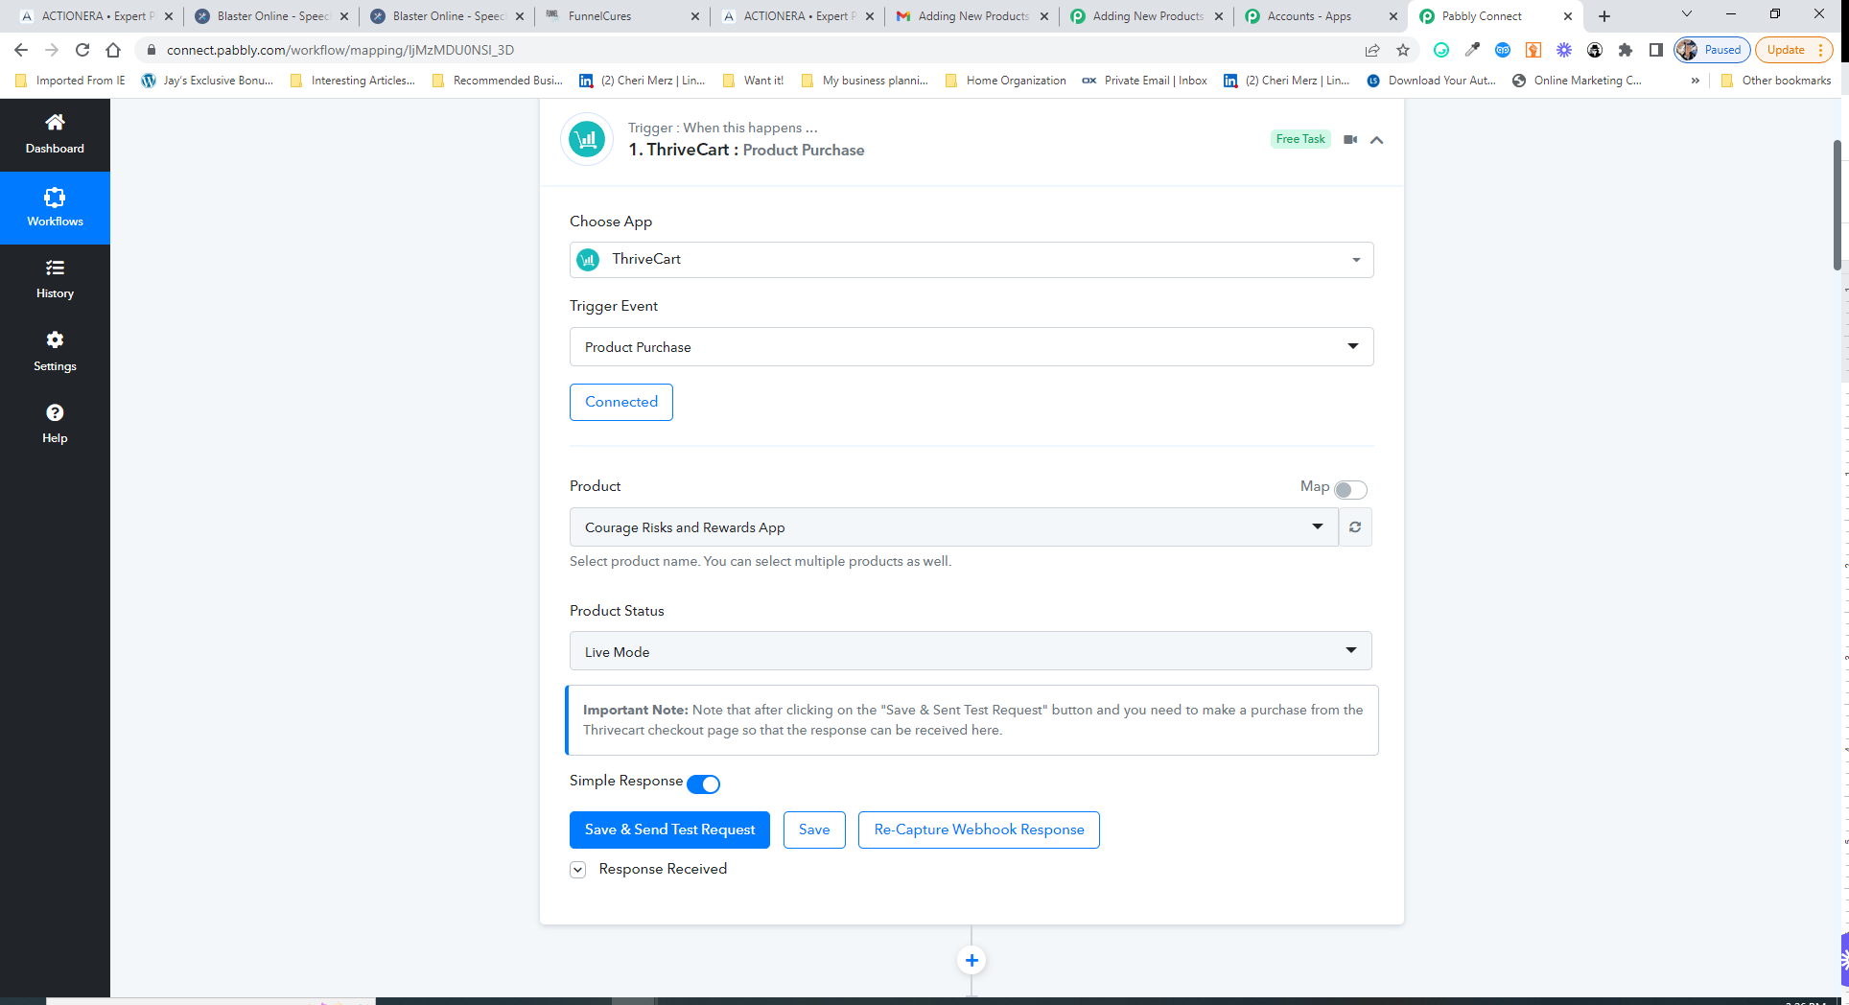
Task: Click the Chrome Update button
Action: (1793, 50)
